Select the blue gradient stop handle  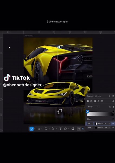point(88,112)
